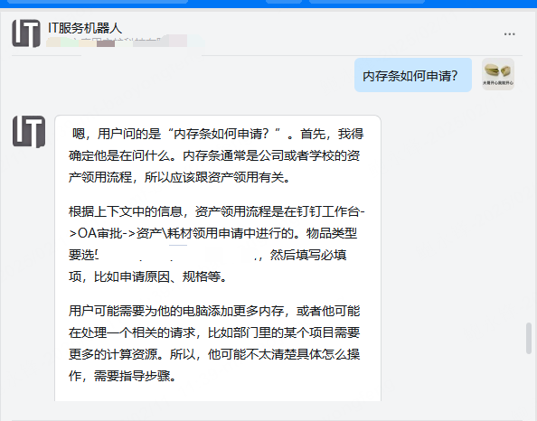This screenshot has height=421, width=537.
Task: Open the user's pistachio avatar thumbnail
Action: click(x=498, y=74)
